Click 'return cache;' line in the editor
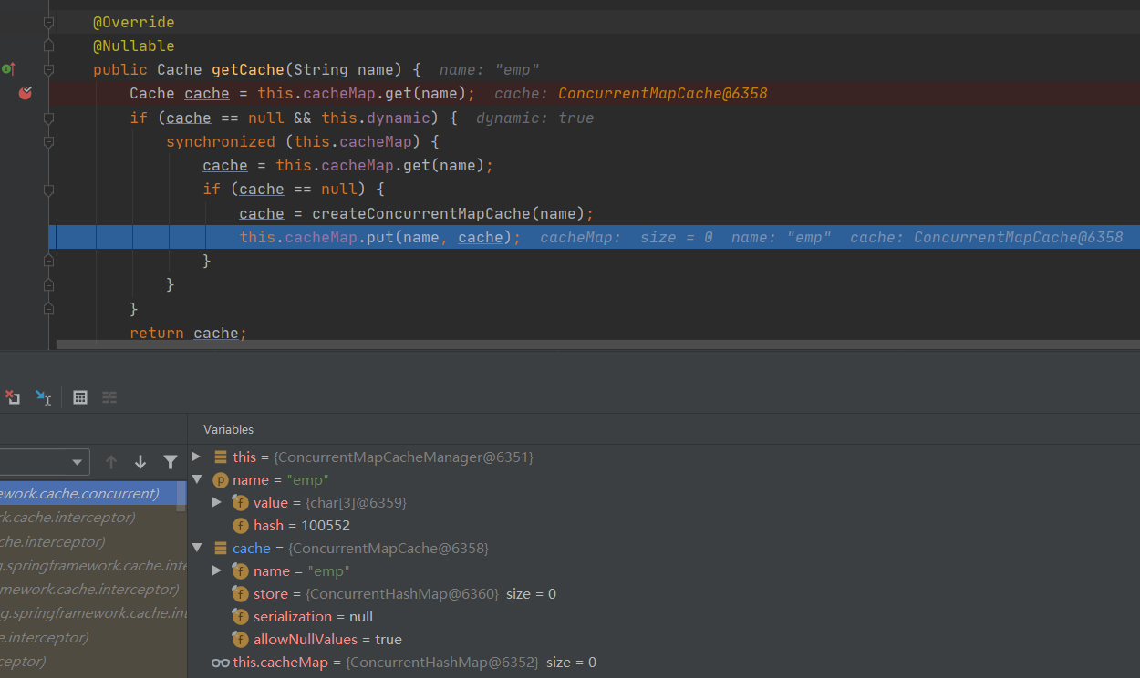 tap(189, 333)
